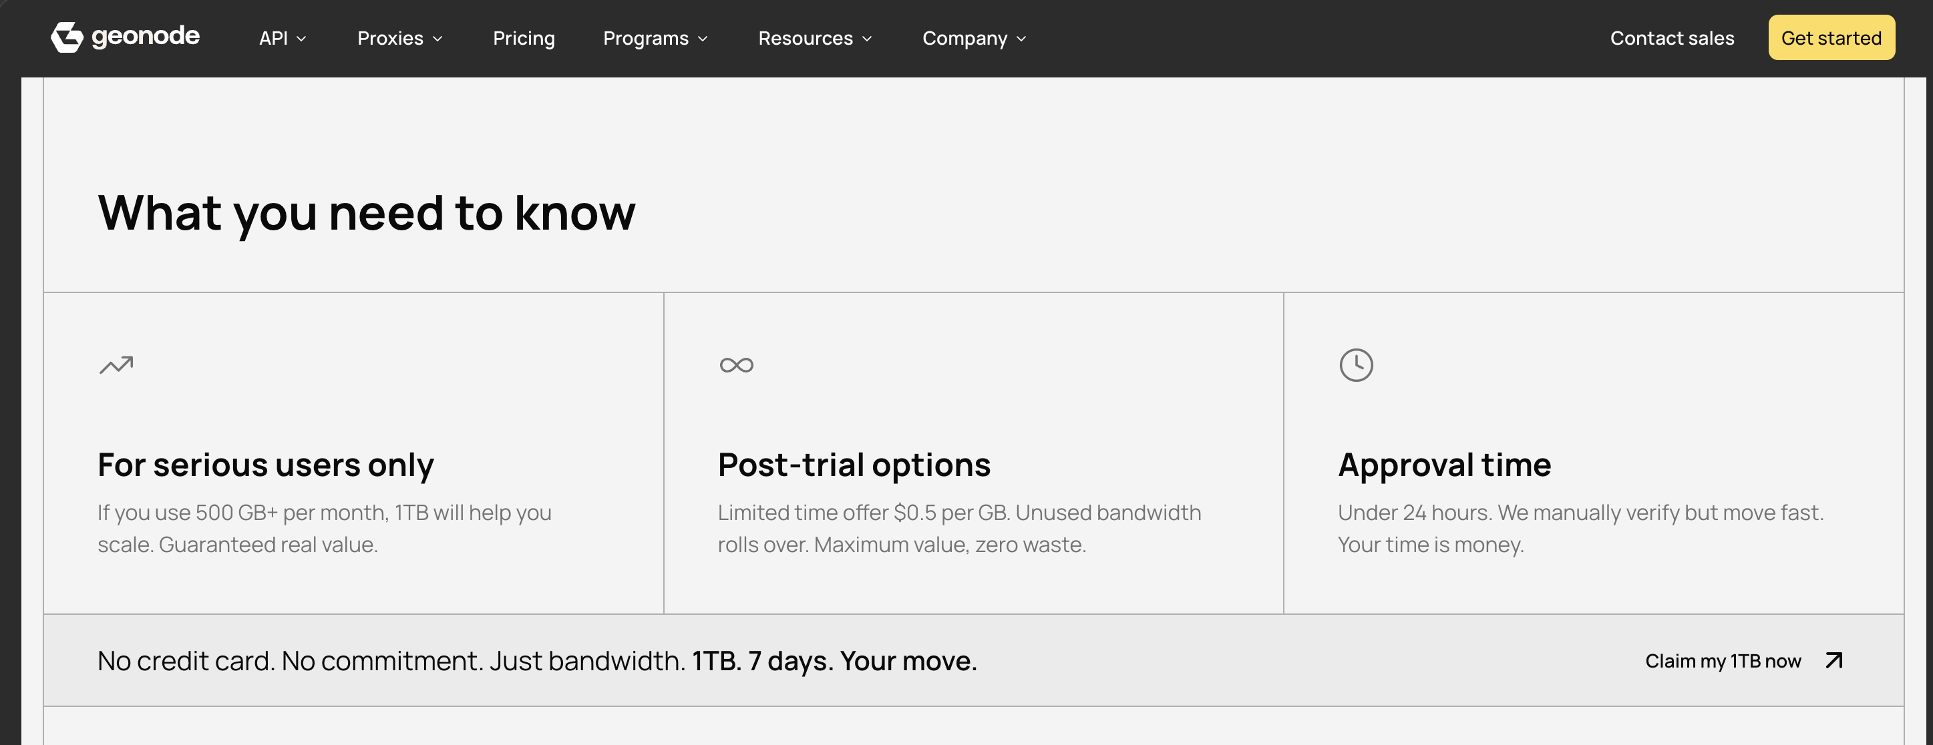Click the Post-trial options heading

(x=854, y=465)
